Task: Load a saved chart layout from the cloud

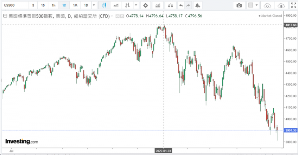Action: coord(267,6)
